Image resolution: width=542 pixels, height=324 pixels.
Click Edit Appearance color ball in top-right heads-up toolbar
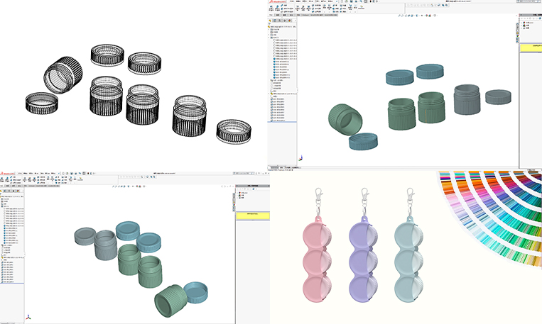[426, 16]
